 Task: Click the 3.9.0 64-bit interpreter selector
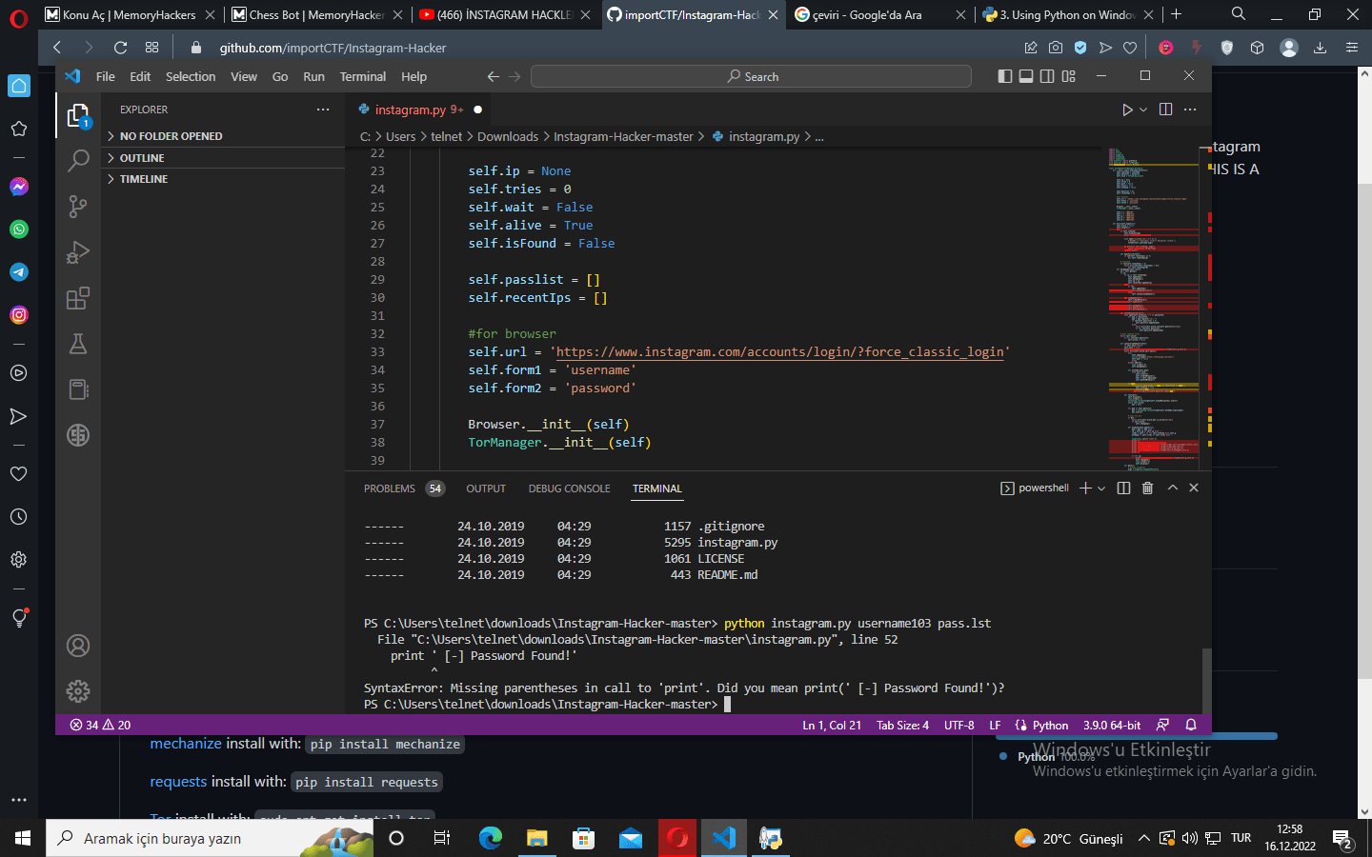click(1112, 725)
